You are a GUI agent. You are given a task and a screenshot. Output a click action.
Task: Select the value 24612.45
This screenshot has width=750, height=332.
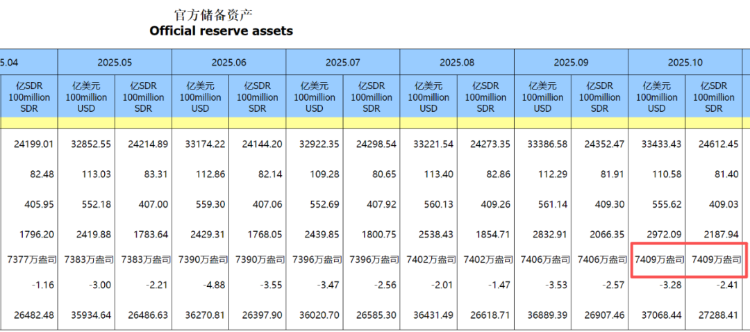719,144
